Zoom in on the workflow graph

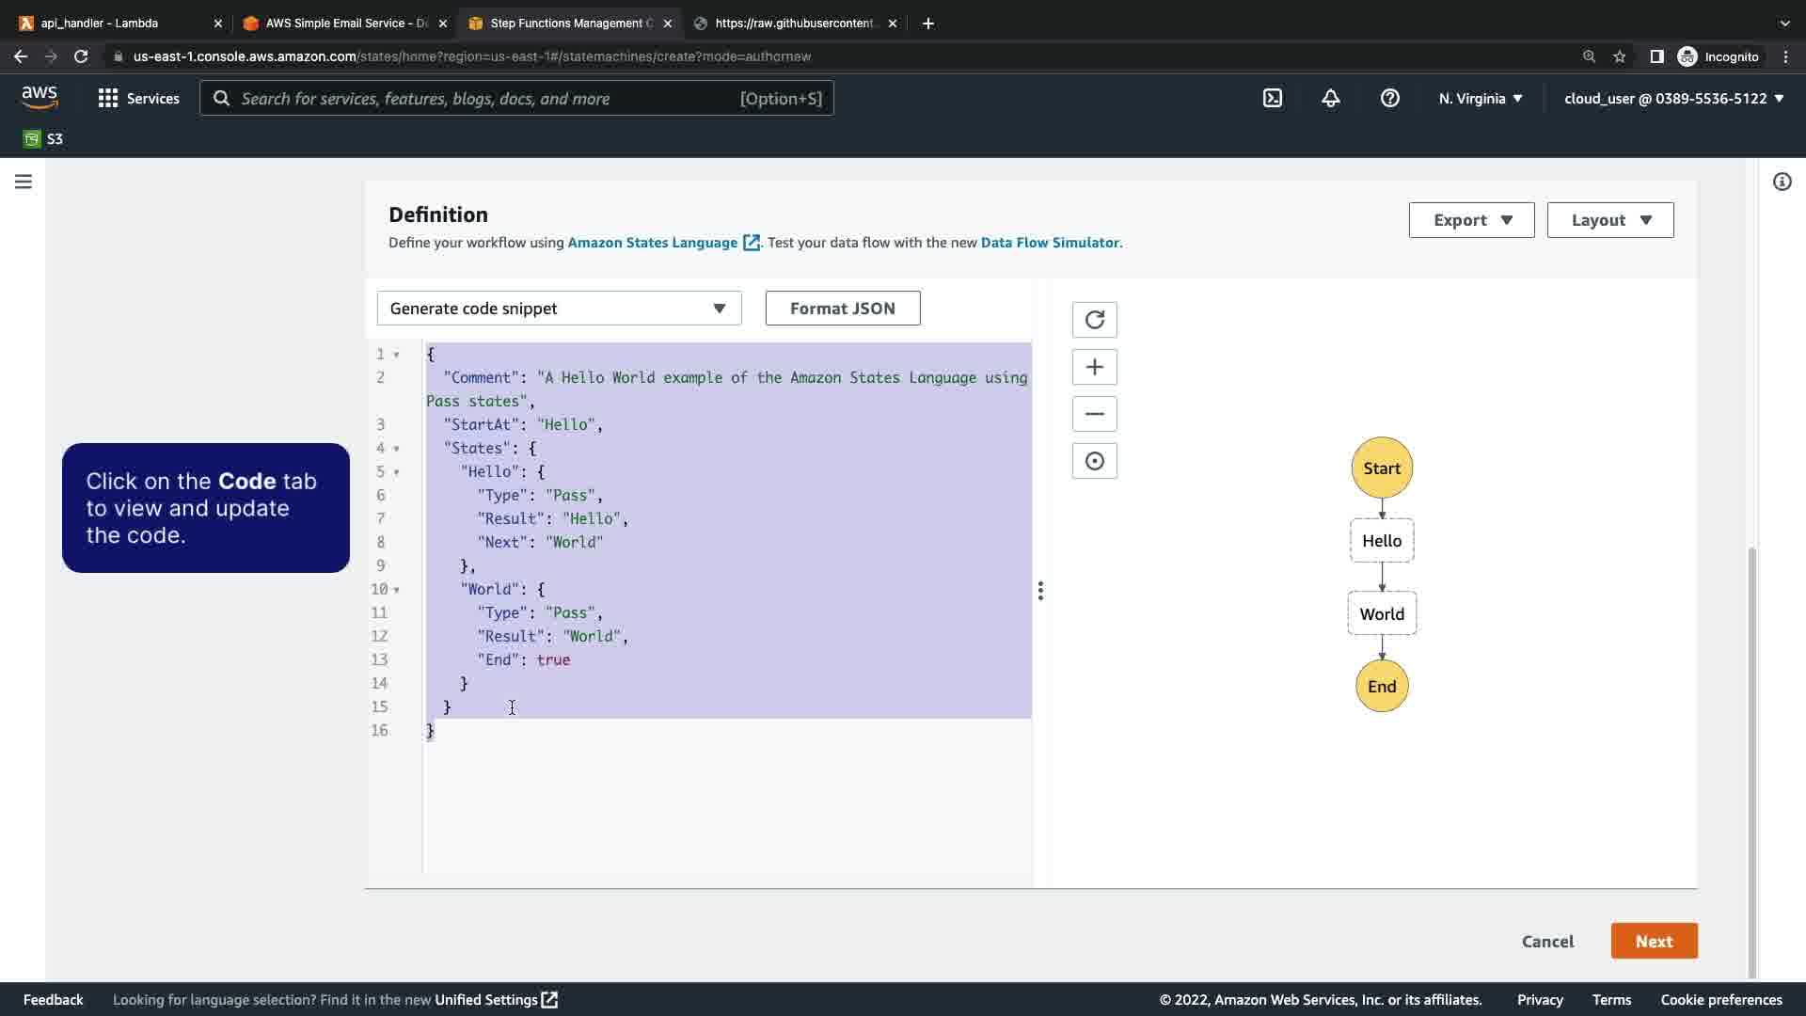[x=1094, y=367]
